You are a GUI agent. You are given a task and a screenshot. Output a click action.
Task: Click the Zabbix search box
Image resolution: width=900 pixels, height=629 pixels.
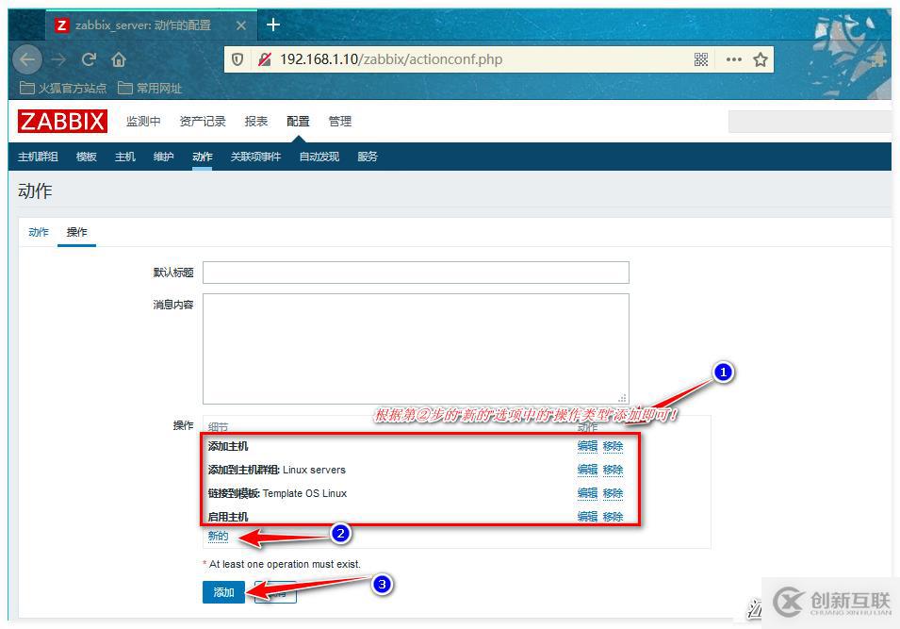point(810,122)
